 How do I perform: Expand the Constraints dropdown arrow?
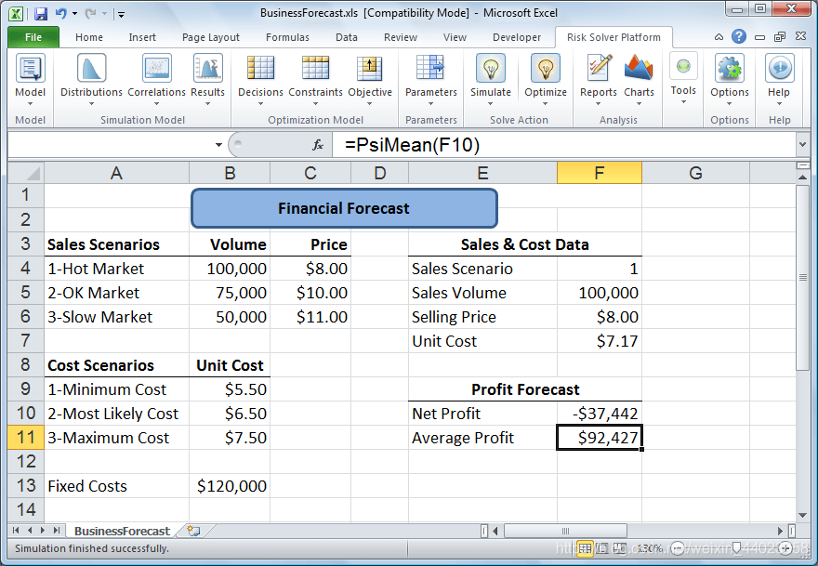tap(315, 104)
